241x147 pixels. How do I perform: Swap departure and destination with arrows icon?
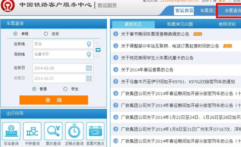98,50
